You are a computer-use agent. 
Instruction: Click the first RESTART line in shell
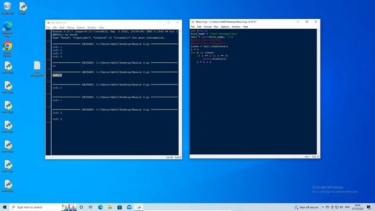tap(115, 44)
